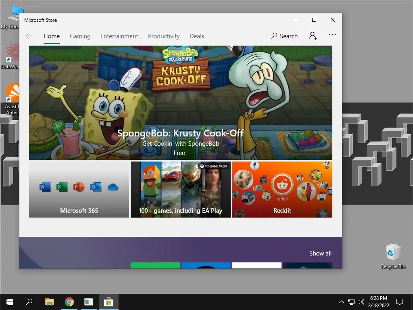Open the network status tray icon

(351, 302)
